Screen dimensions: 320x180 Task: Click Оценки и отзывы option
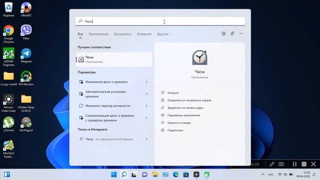point(179,123)
